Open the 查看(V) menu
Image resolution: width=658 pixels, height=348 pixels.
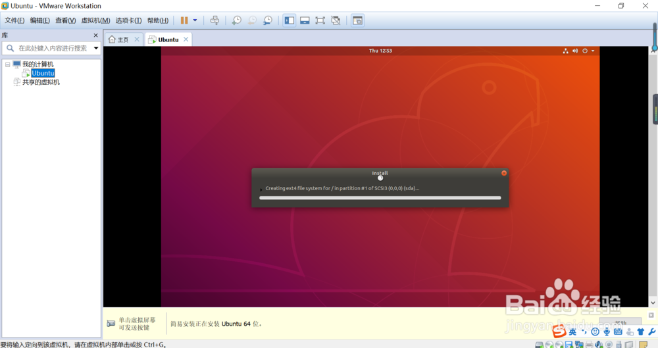[x=65, y=20]
